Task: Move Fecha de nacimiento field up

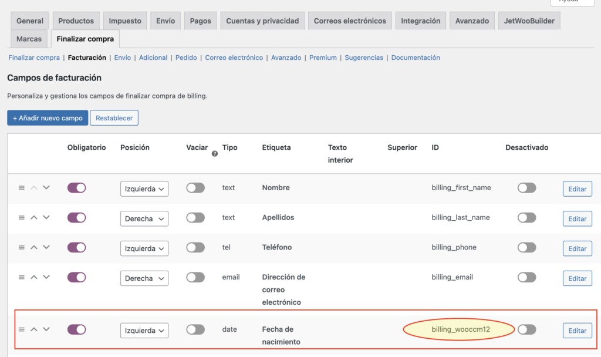Action: 34,329
